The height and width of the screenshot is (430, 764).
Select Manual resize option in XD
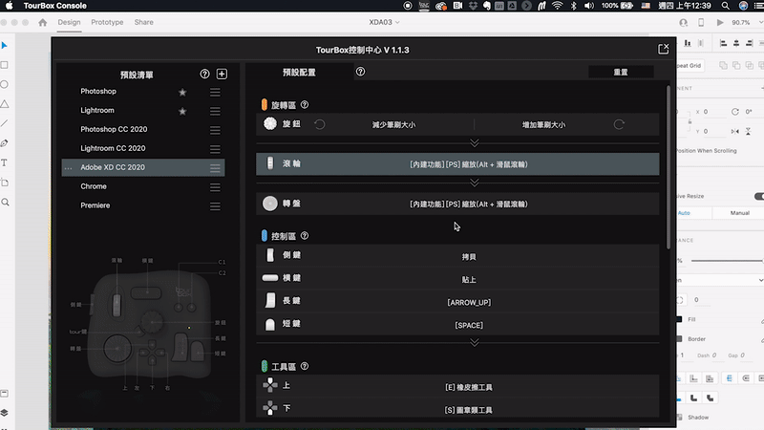click(x=739, y=213)
